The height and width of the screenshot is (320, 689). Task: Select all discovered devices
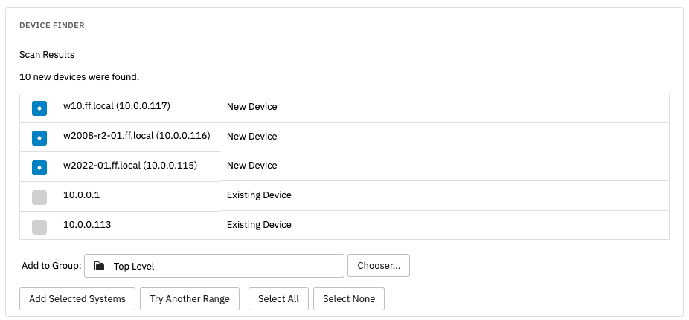[278, 299]
